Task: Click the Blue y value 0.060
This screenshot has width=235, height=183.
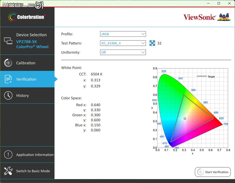Action: 96,130
